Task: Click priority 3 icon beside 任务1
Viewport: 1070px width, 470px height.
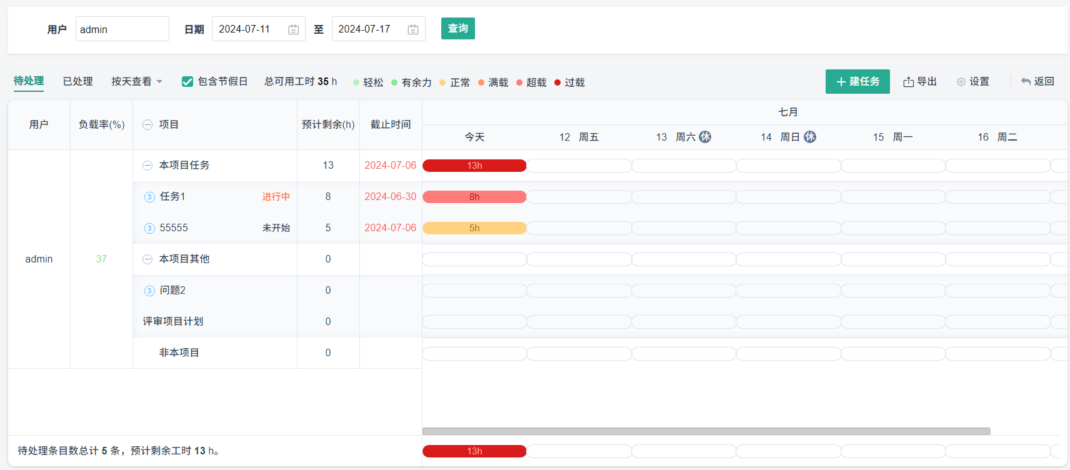Action: click(x=149, y=197)
